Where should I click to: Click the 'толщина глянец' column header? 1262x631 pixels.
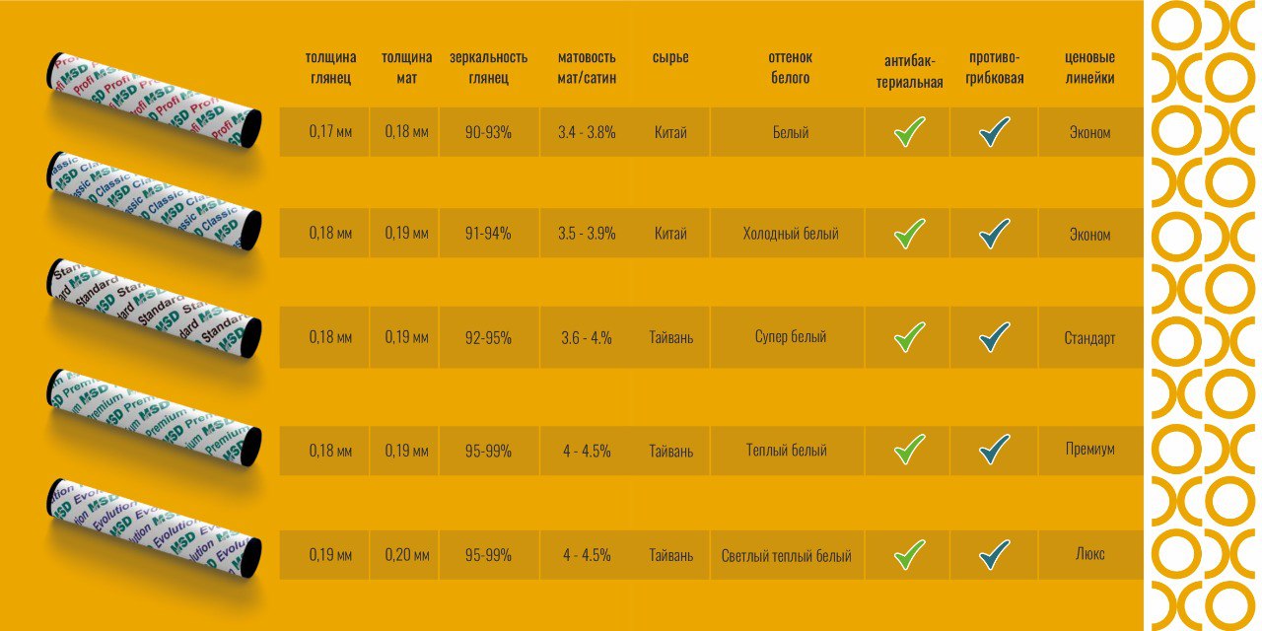click(330, 67)
